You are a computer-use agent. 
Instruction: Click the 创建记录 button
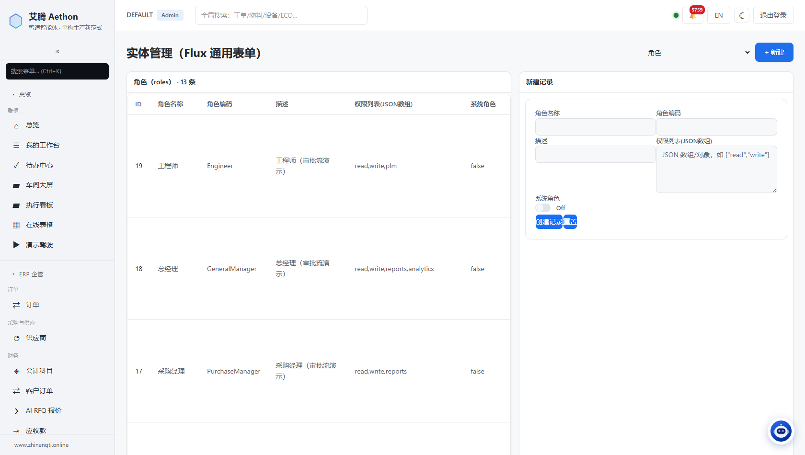coord(549,222)
